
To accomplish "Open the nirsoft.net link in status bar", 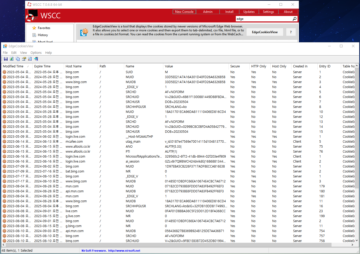I will pyautogui.click(x=124, y=251).
